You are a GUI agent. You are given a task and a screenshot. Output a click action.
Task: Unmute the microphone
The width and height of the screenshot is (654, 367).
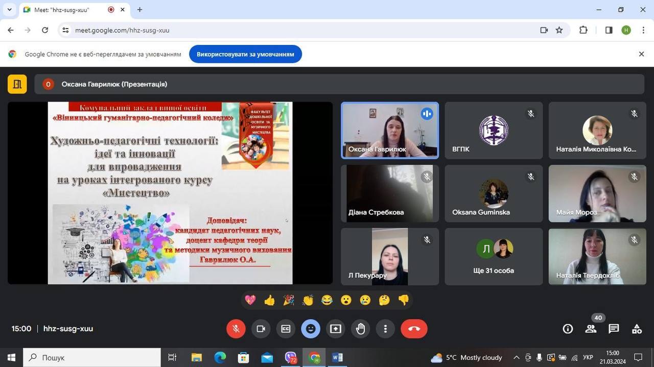[236, 329]
